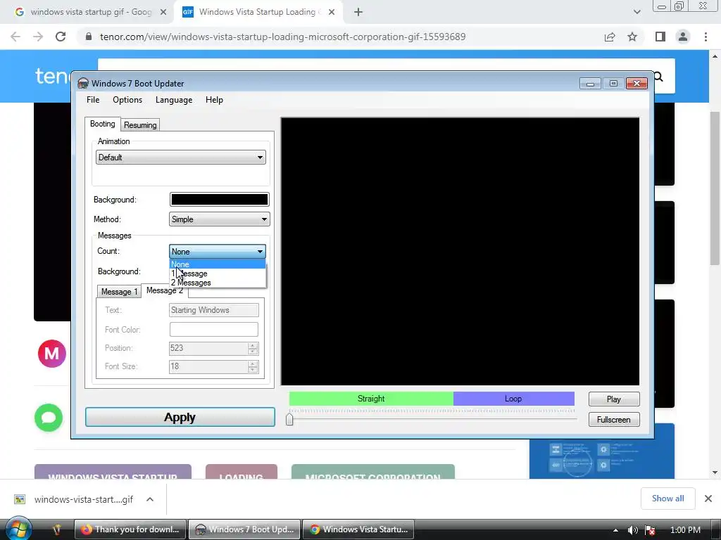
Task: Switch to the Booting tab
Action: pos(103,124)
